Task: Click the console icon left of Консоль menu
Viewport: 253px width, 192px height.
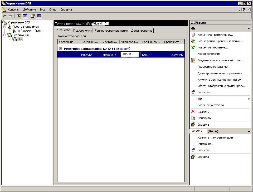Action: point(4,9)
